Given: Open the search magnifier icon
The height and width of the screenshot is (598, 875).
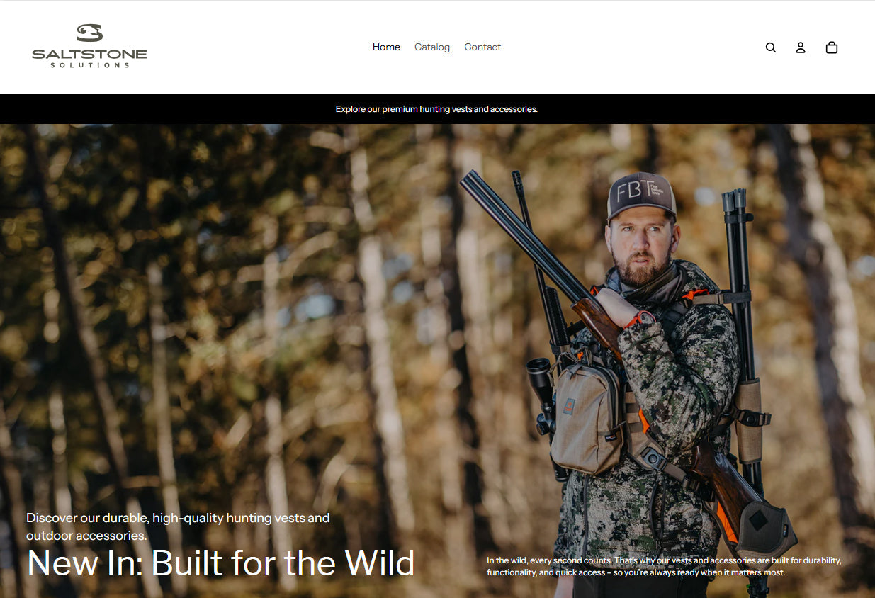Looking at the screenshot, I should click(771, 47).
